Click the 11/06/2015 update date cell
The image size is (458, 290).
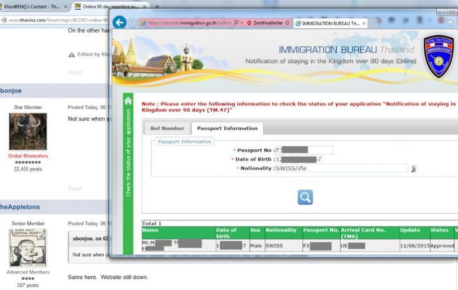coord(414,245)
